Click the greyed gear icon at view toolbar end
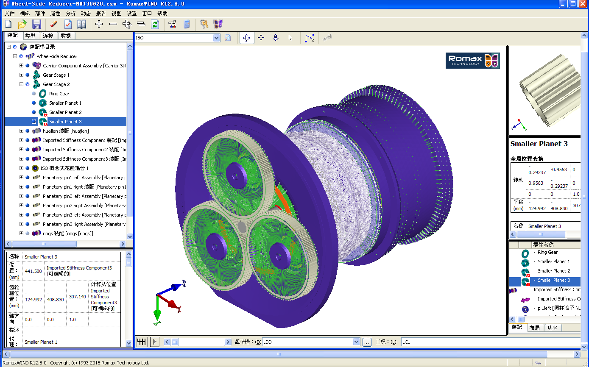 tap(327, 38)
